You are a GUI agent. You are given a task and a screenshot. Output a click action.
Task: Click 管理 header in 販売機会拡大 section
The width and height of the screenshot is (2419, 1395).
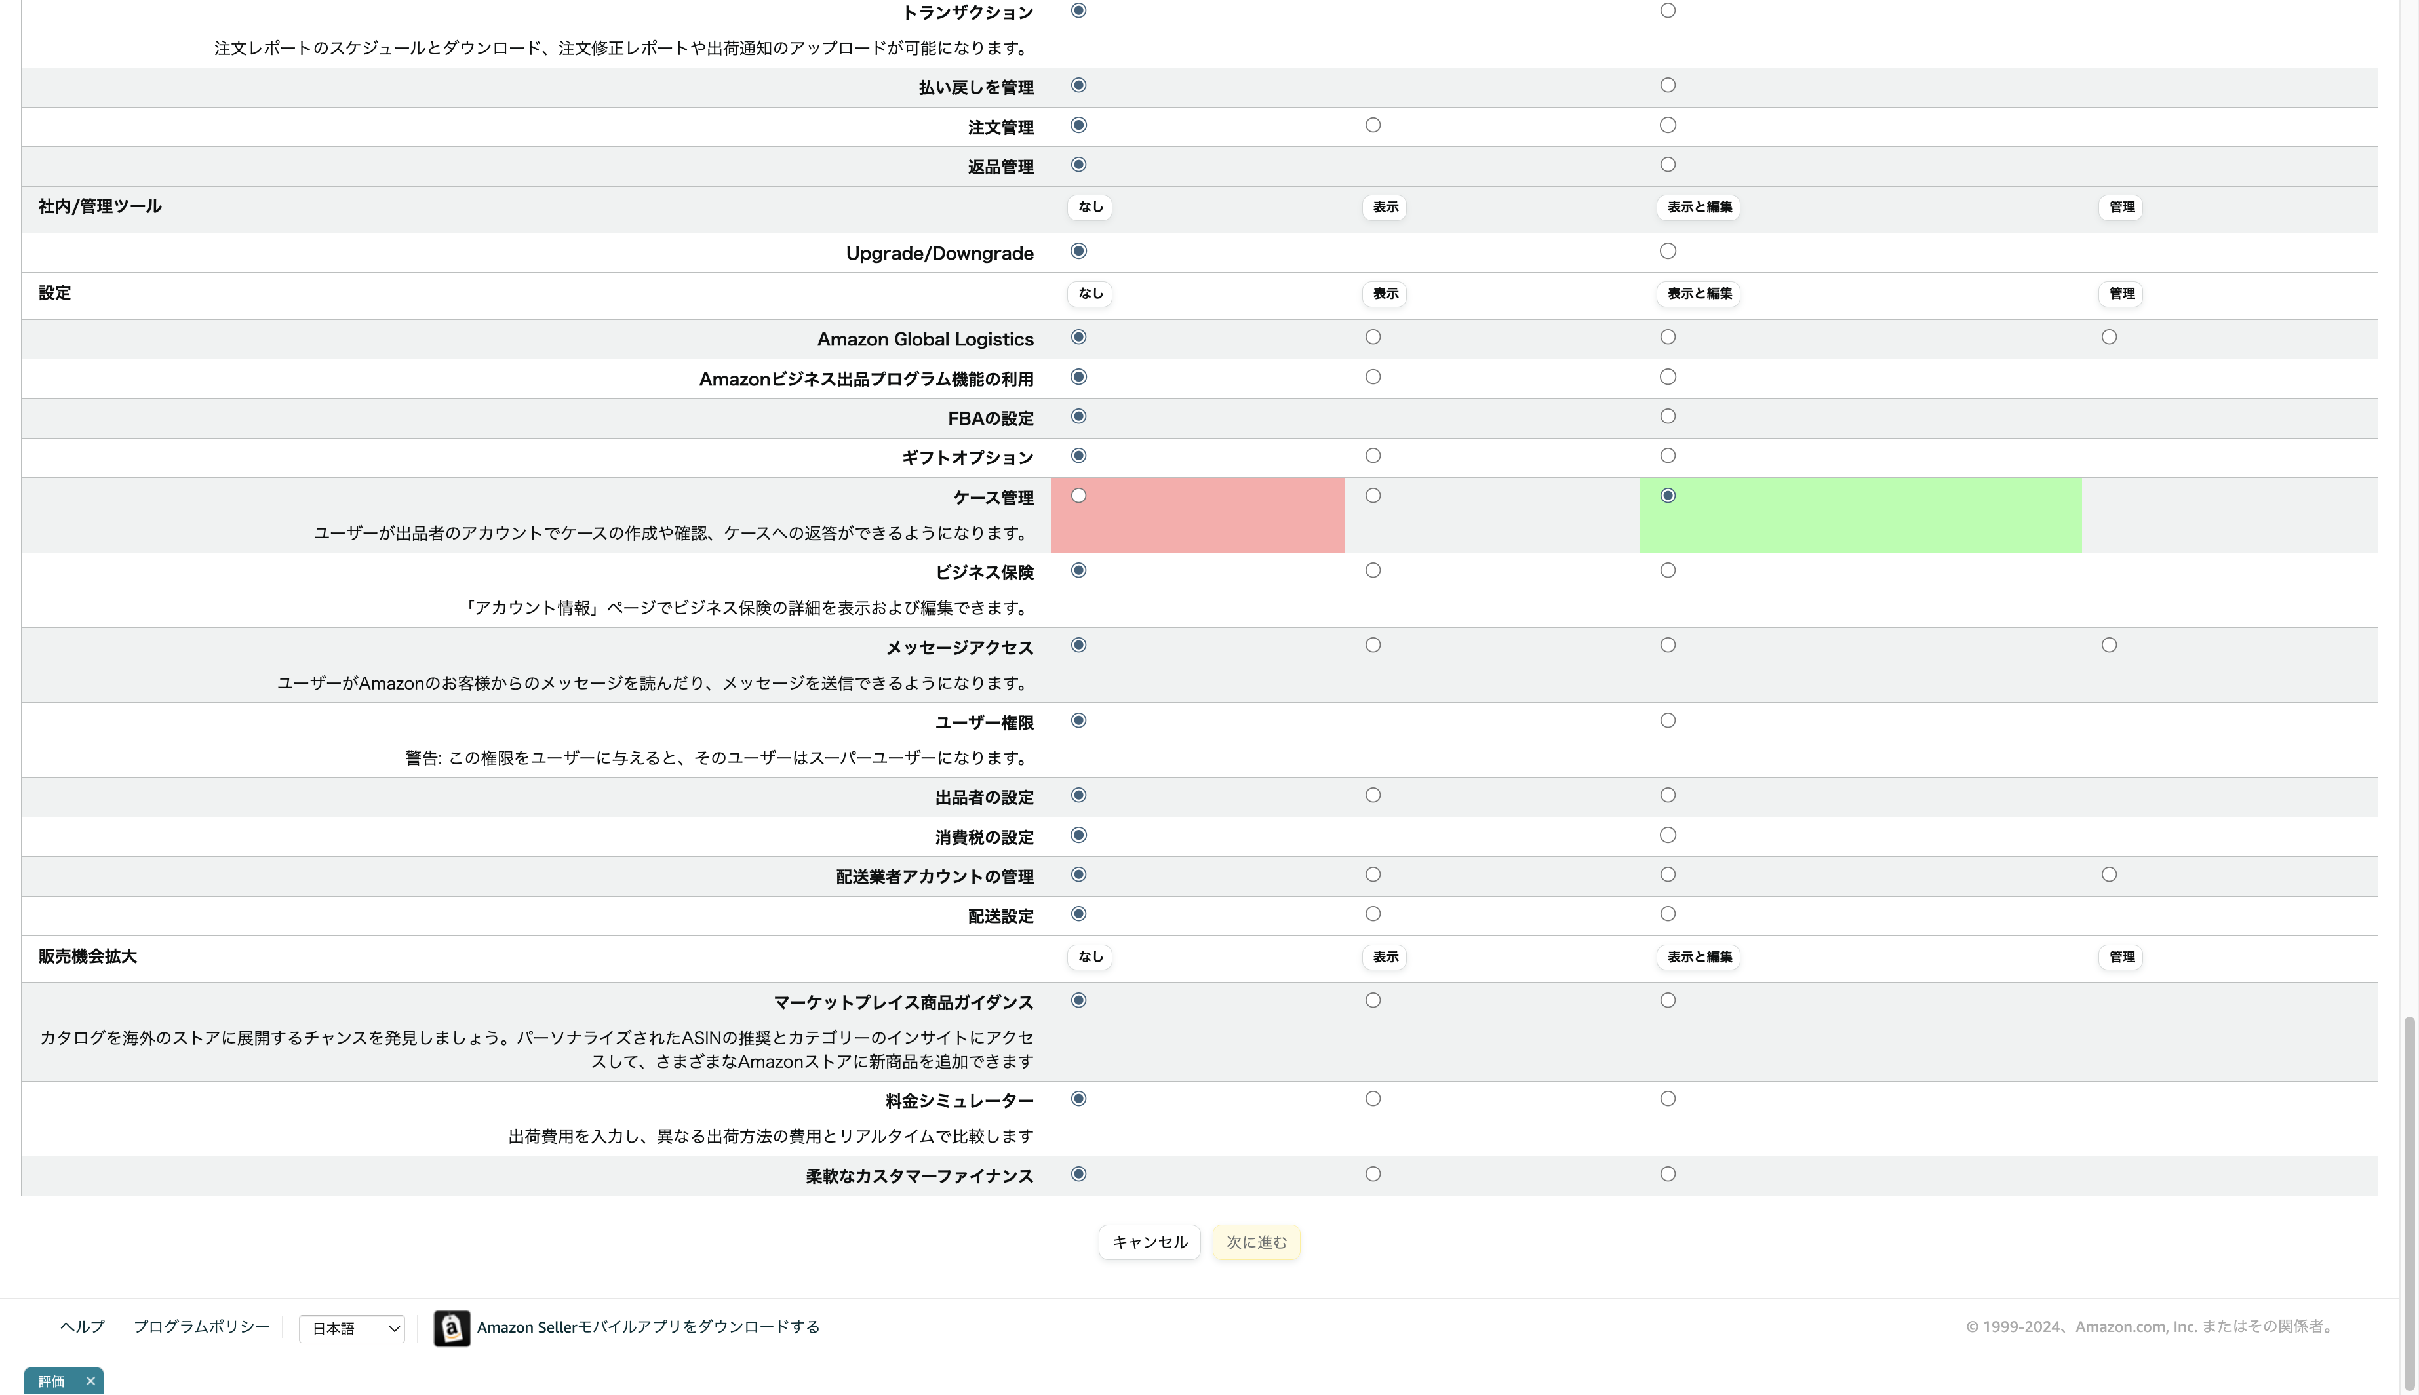2121,957
